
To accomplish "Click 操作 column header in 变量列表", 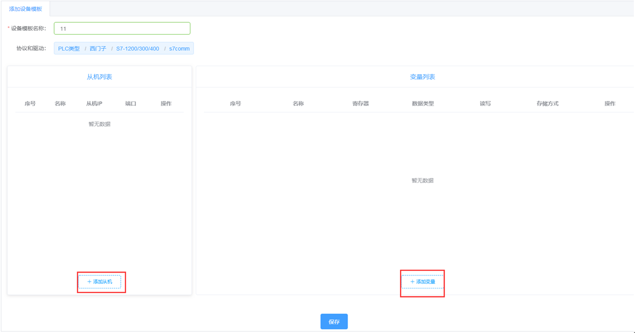I will coord(610,104).
